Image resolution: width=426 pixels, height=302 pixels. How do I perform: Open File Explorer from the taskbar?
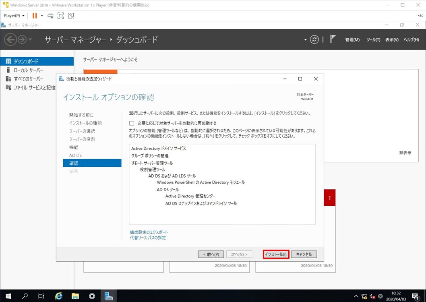[x=75, y=296]
